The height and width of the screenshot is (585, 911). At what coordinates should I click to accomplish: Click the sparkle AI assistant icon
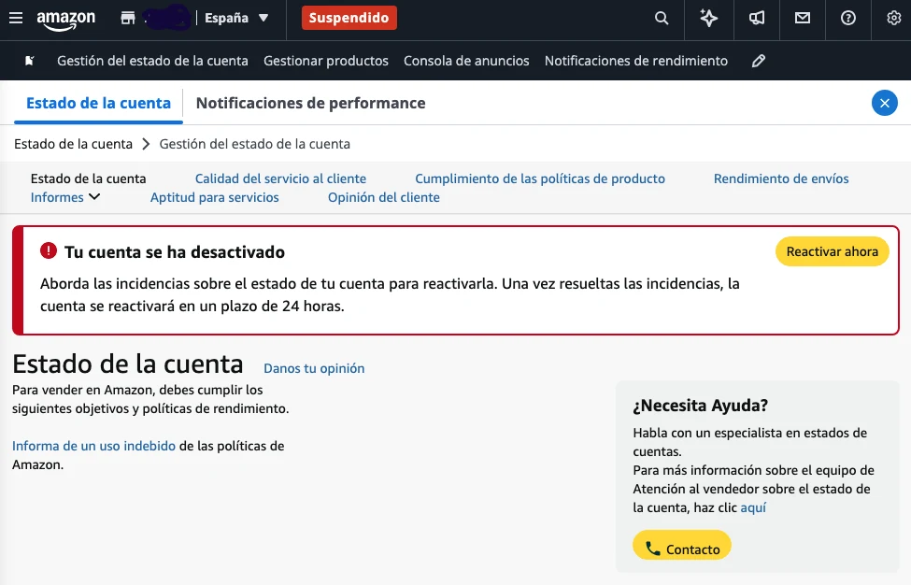708,18
